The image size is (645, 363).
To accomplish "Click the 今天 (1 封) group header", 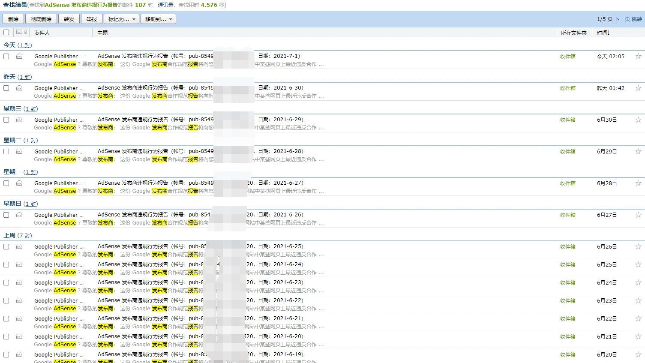I will [x=18, y=45].
